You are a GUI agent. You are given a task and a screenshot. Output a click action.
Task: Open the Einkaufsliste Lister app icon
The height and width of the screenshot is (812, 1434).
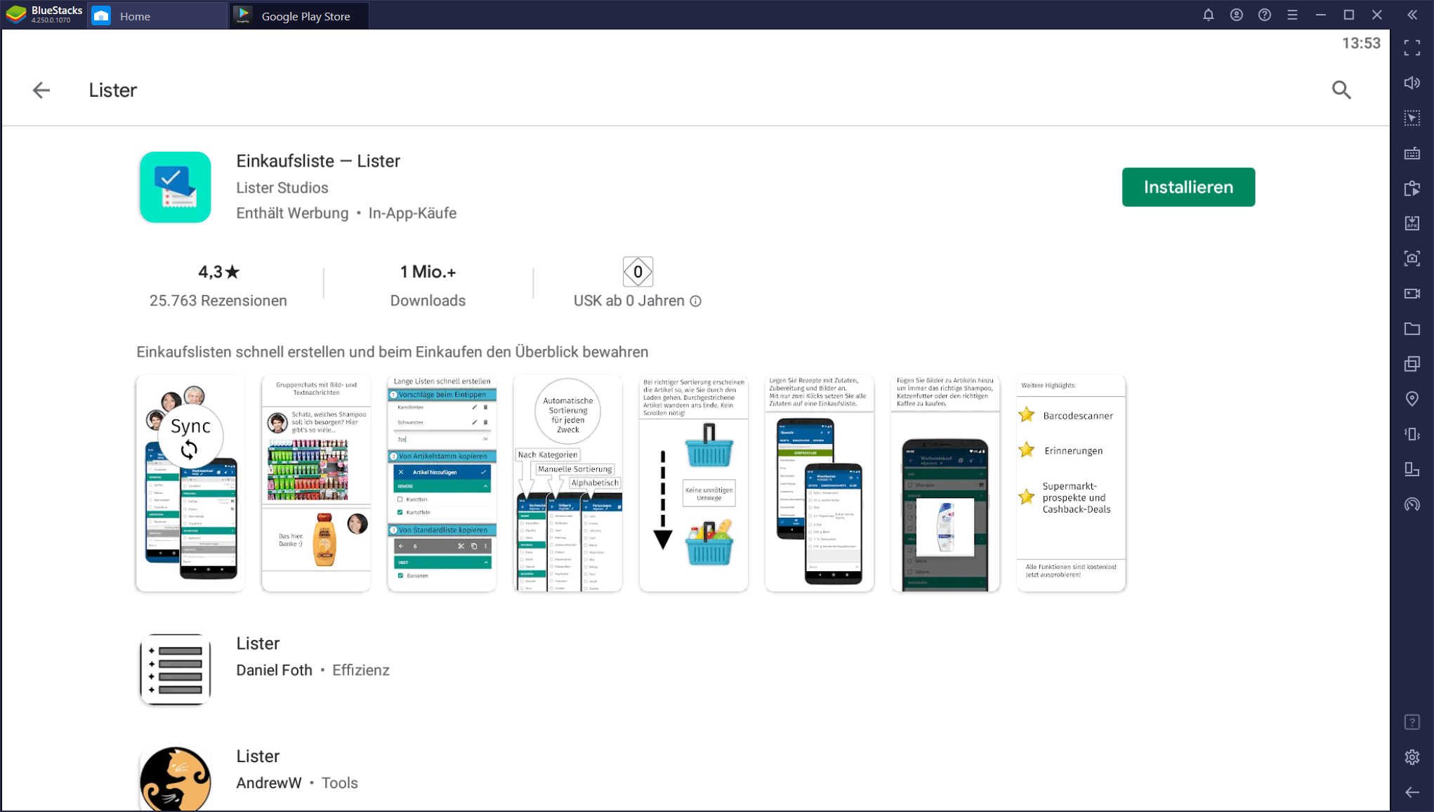[x=176, y=188]
